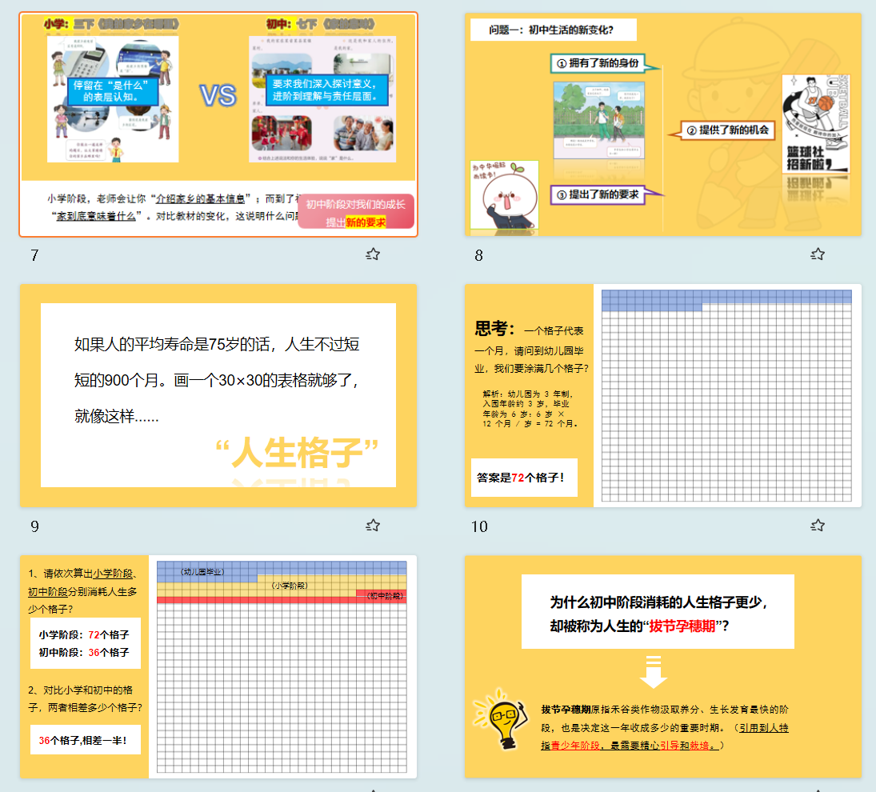Click the '提出了新的要求' label on slide 8
Screen dimensions: 876x792
(x=605, y=194)
